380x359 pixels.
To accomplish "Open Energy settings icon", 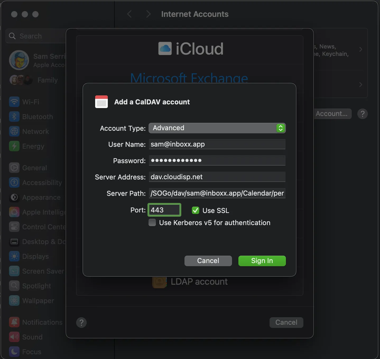I will click(14, 146).
